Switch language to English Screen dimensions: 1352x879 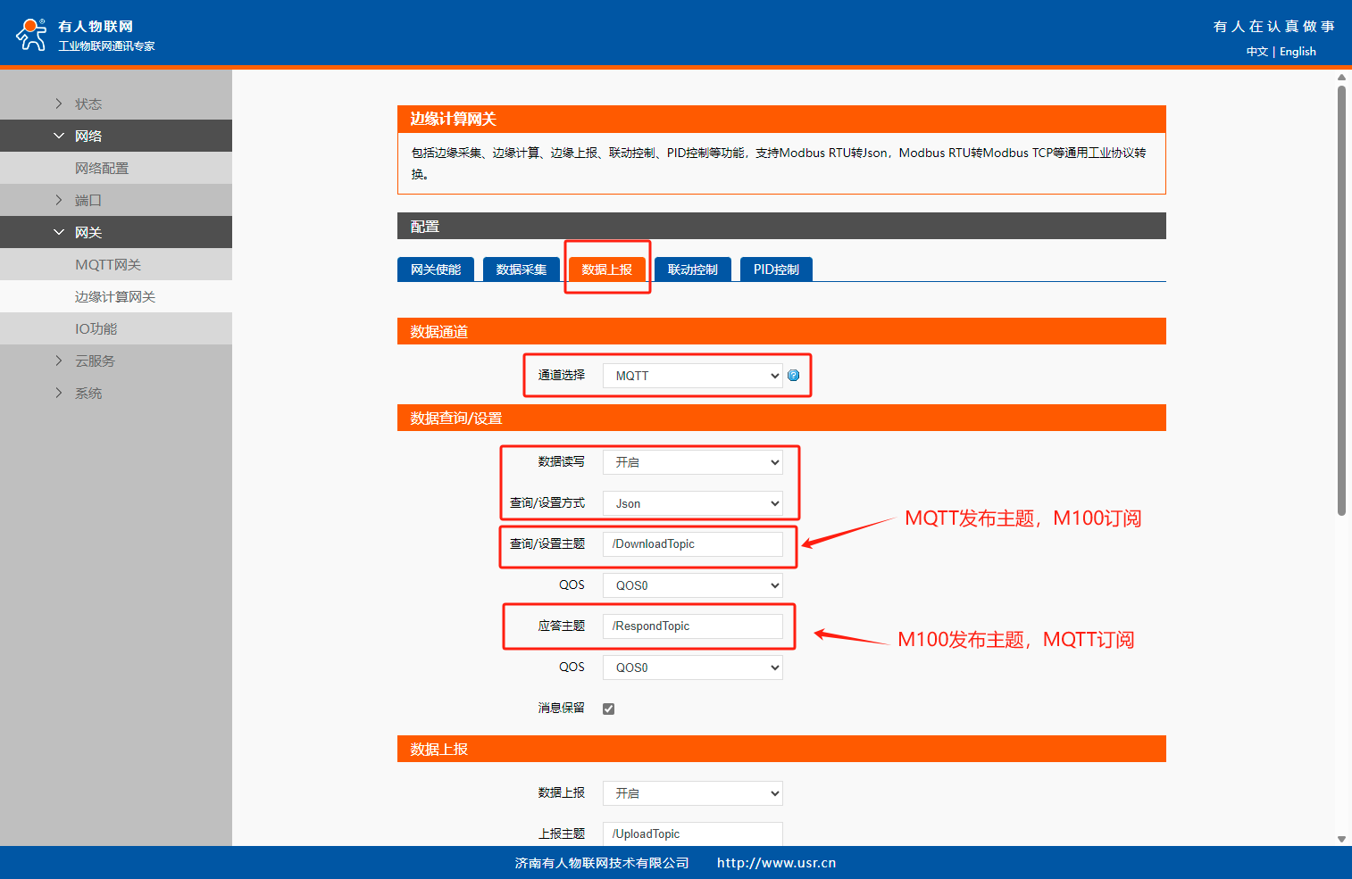pyautogui.click(x=1298, y=52)
